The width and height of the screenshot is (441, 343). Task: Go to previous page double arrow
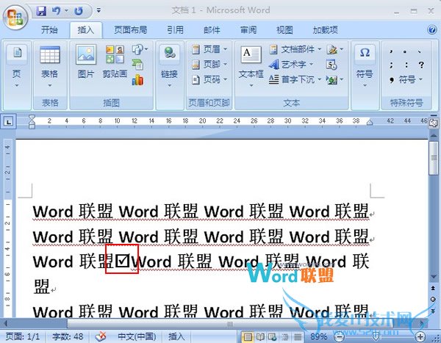pyautogui.click(x=433, y=288)
